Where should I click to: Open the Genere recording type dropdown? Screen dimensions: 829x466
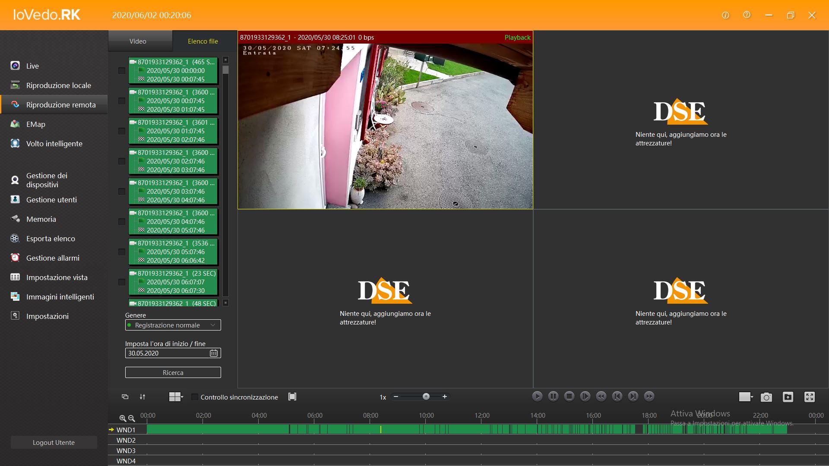(212, 325)
